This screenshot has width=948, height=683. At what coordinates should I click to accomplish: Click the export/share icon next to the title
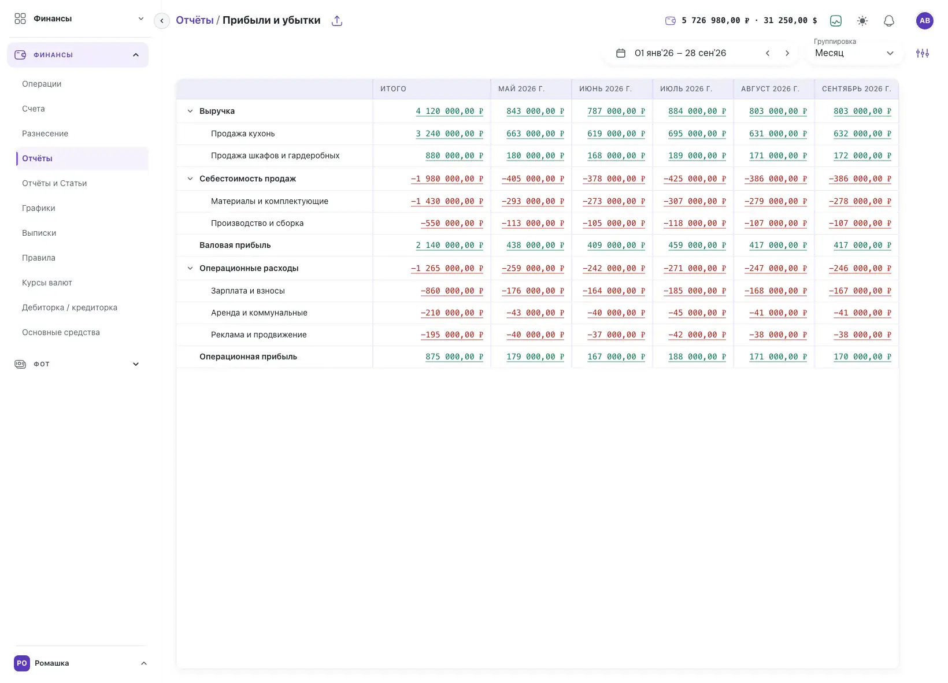click(337, 21)
